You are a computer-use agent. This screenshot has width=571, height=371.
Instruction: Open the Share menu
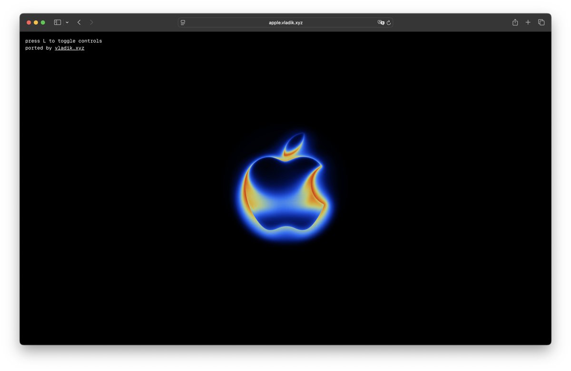click(515, 22)
